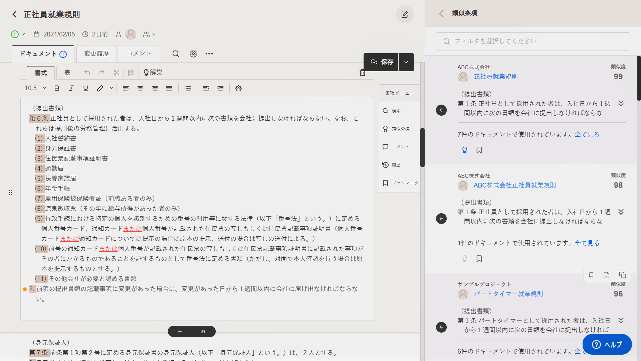Switch to the 変更履歴 tab
Screen dimensions: 641x361
(96, 54)
